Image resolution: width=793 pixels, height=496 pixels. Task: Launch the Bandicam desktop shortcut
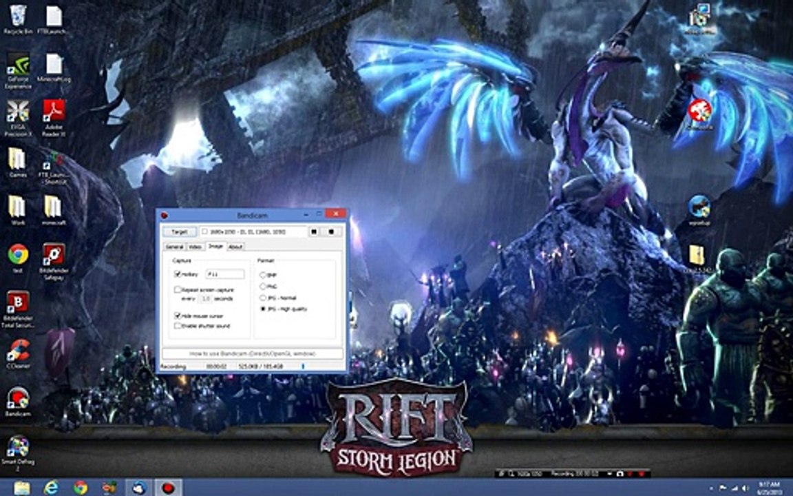(x=18, y=401)
